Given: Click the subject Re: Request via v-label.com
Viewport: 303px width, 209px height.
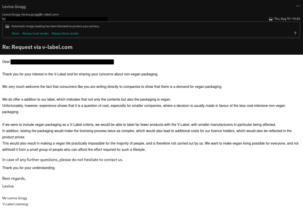Looking at the screenshot, I should [x=38, y=47].
